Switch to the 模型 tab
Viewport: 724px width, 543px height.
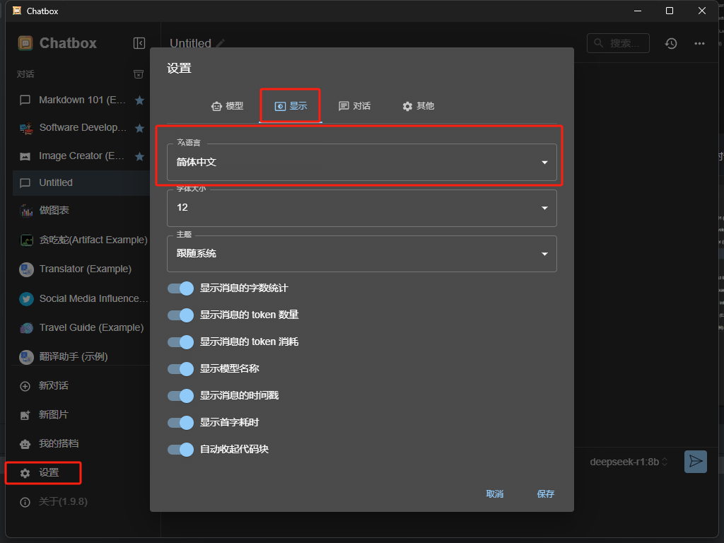(x=227, y=106)
